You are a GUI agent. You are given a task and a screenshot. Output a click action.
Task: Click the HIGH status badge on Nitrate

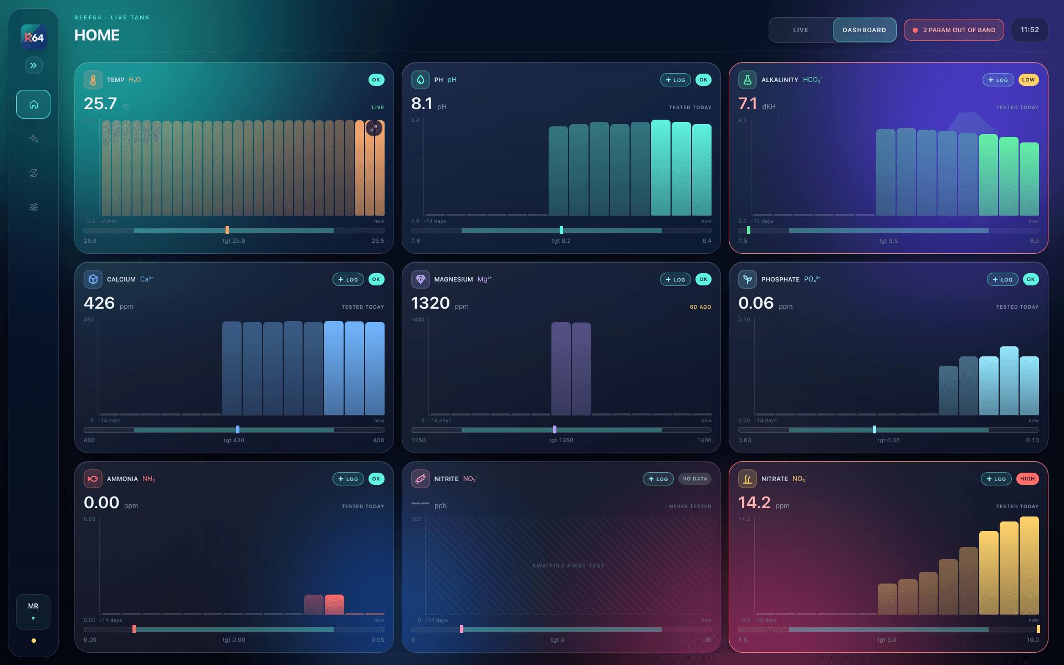pos(1027,479)
